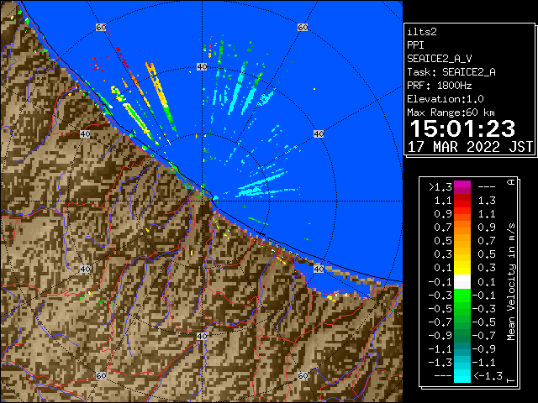Click the '40' range label due south on land
This screenshot has width=538, height=403.
pos(202,336)
